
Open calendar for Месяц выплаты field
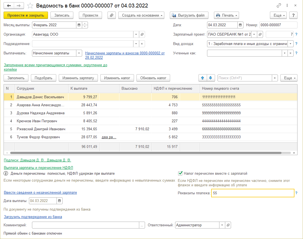point(79,25)
